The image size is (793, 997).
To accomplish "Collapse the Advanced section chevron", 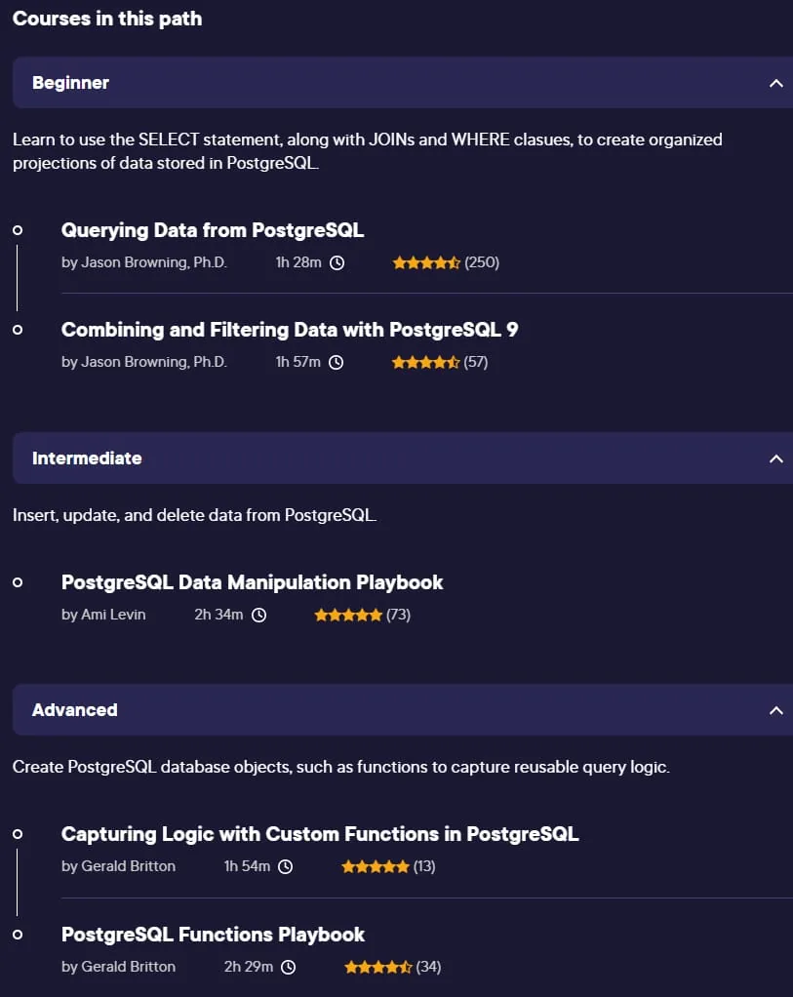I will coord(775,710).
